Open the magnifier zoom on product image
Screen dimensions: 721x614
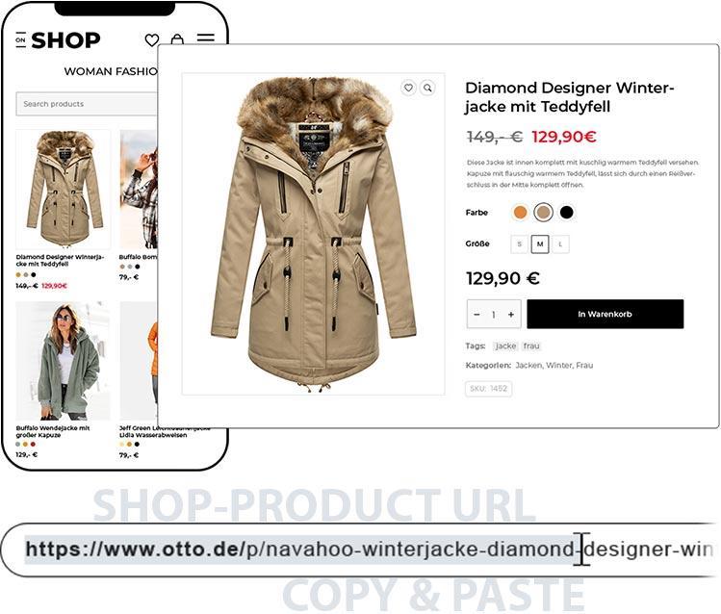coord(427,88)
